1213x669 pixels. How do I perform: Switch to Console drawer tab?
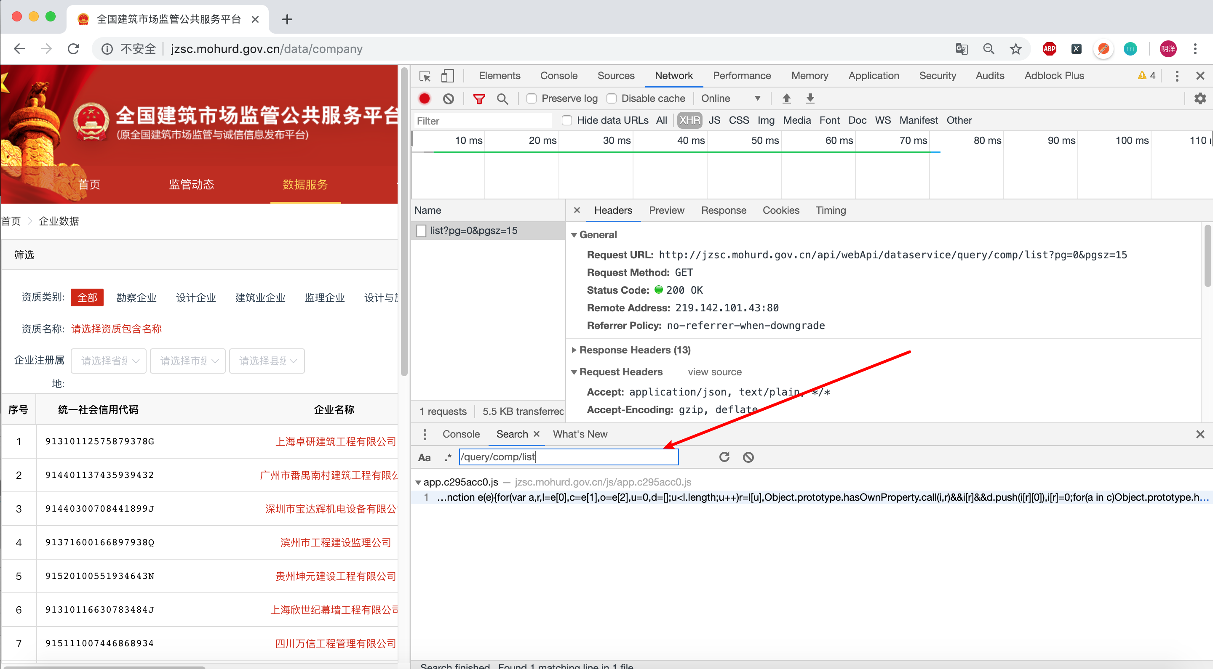[x=461, y=434]
